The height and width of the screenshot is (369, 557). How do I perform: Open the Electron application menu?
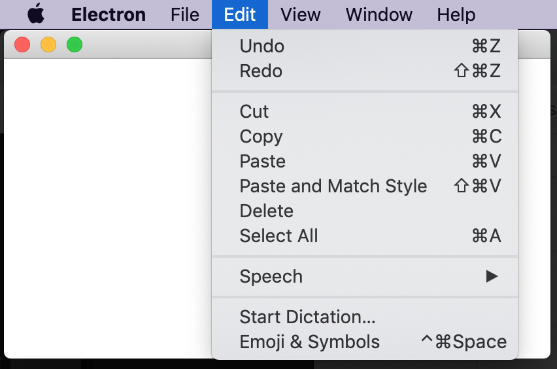[x=109, y=14]
